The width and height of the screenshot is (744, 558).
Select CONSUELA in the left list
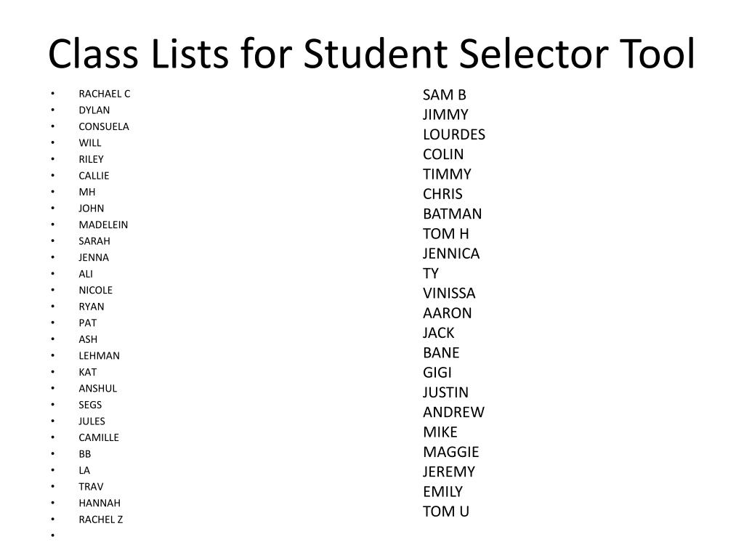[104, 126]
